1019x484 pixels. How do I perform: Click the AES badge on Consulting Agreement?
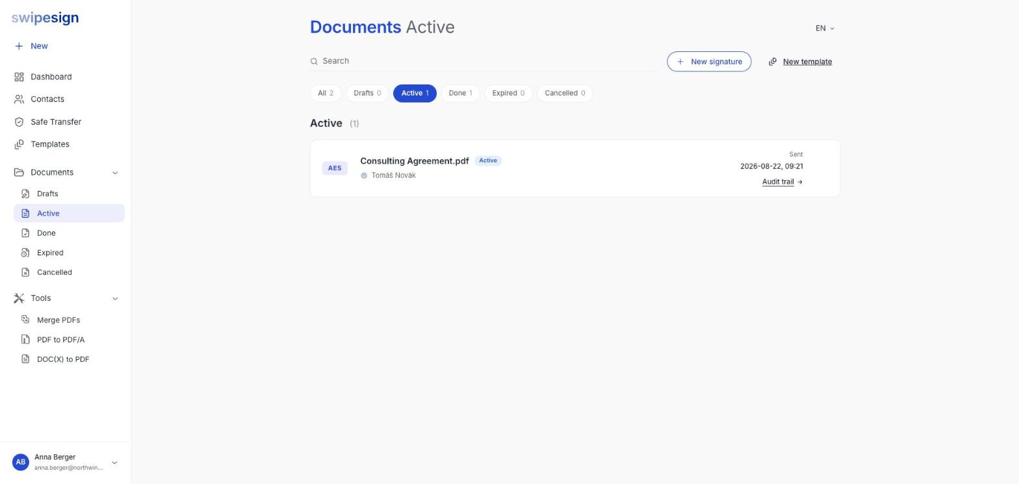(335, 168)
